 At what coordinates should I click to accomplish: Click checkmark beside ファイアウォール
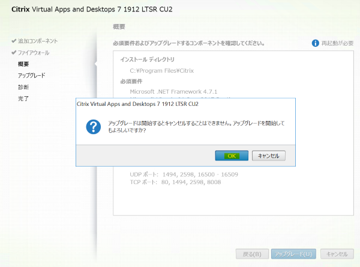pyautogui.click(x=14, y=52)
